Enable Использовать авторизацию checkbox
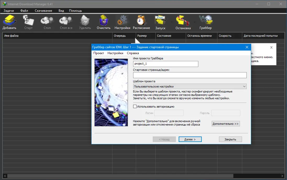The image size is (287, 180). point(135,106)
